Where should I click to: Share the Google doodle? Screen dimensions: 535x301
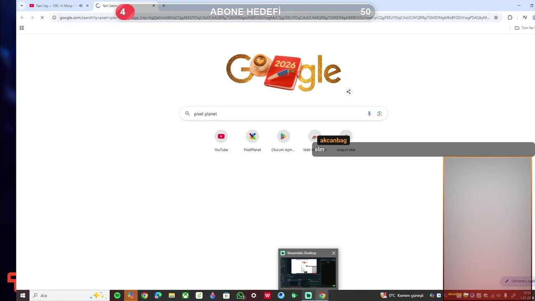pos(349,92)
